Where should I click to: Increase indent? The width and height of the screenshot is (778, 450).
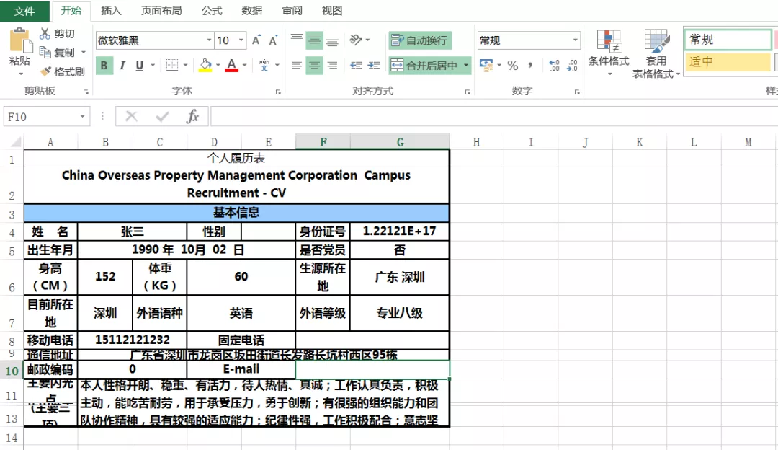point(374,65)
